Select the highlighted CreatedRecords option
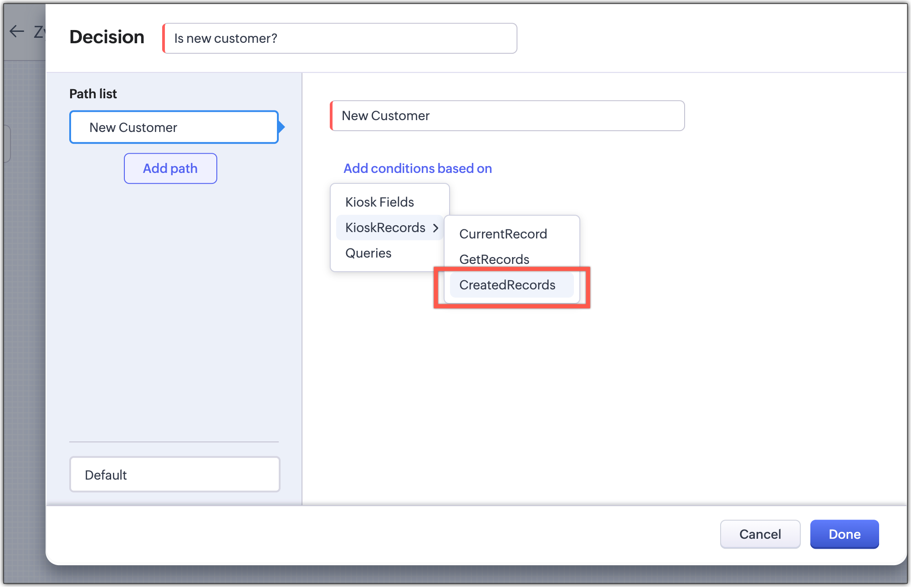This screenshot has width=911, height=587. point(507,285)
